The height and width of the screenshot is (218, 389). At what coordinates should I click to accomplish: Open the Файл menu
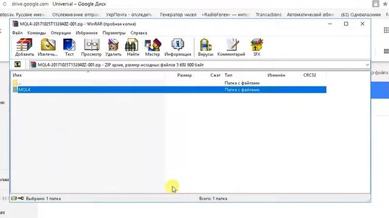click(x=18, y=33)
